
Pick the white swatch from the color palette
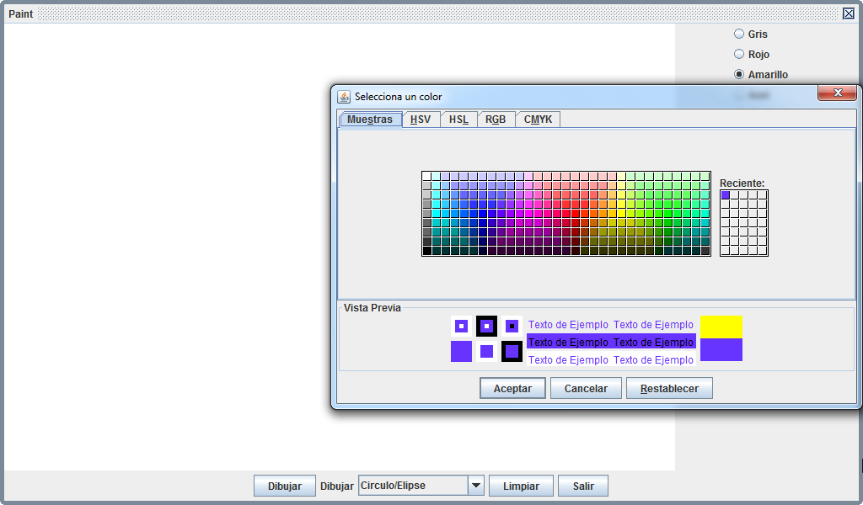[426, 175]
